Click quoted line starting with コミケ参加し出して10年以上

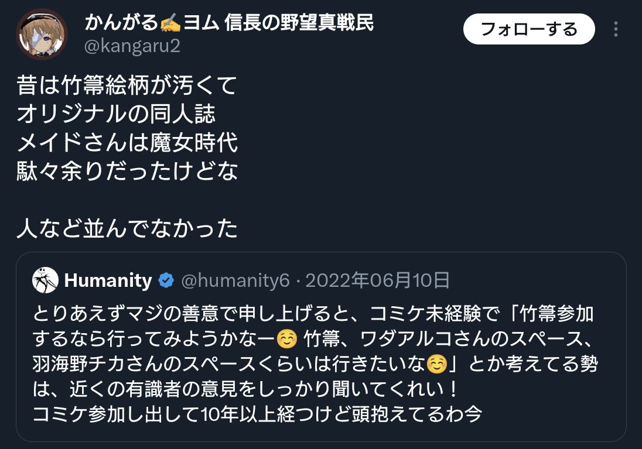pos(257,414)
